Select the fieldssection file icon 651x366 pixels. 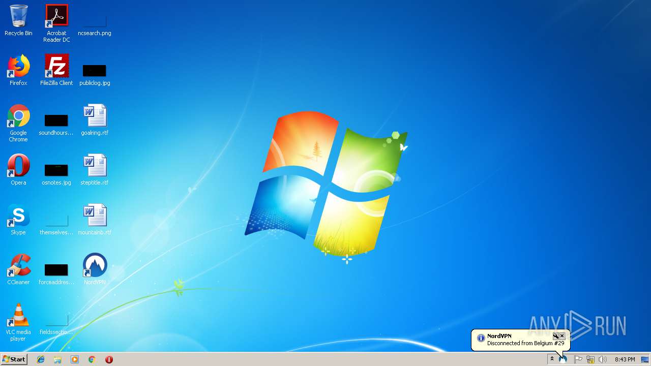pyautogui.click(x=56, y=323)
